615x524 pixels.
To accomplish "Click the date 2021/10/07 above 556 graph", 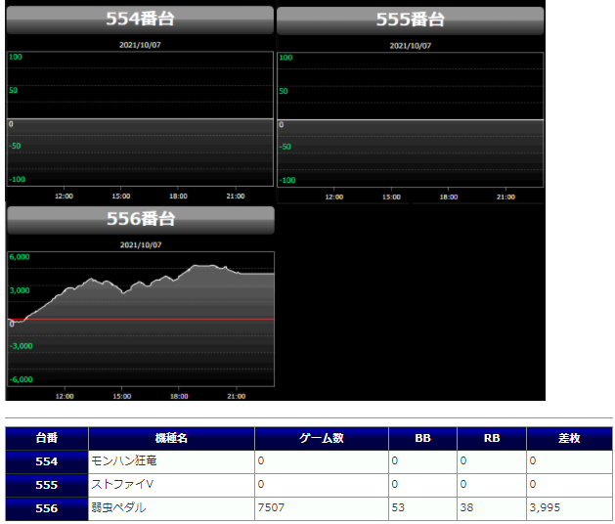I will point(141,245).
